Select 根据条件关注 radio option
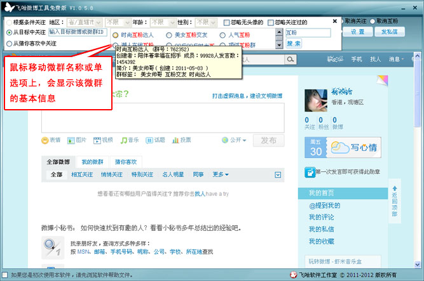This screenshot has width=424, height=281. click(9, 22)
